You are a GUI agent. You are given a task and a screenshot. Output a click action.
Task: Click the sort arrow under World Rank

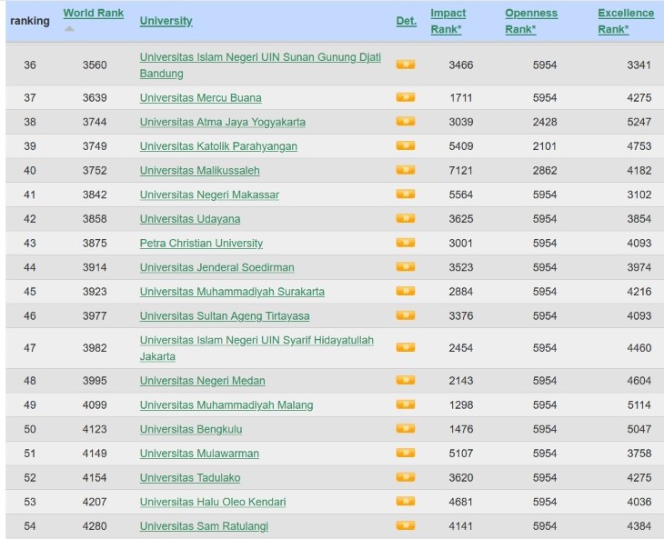[69, 29]
